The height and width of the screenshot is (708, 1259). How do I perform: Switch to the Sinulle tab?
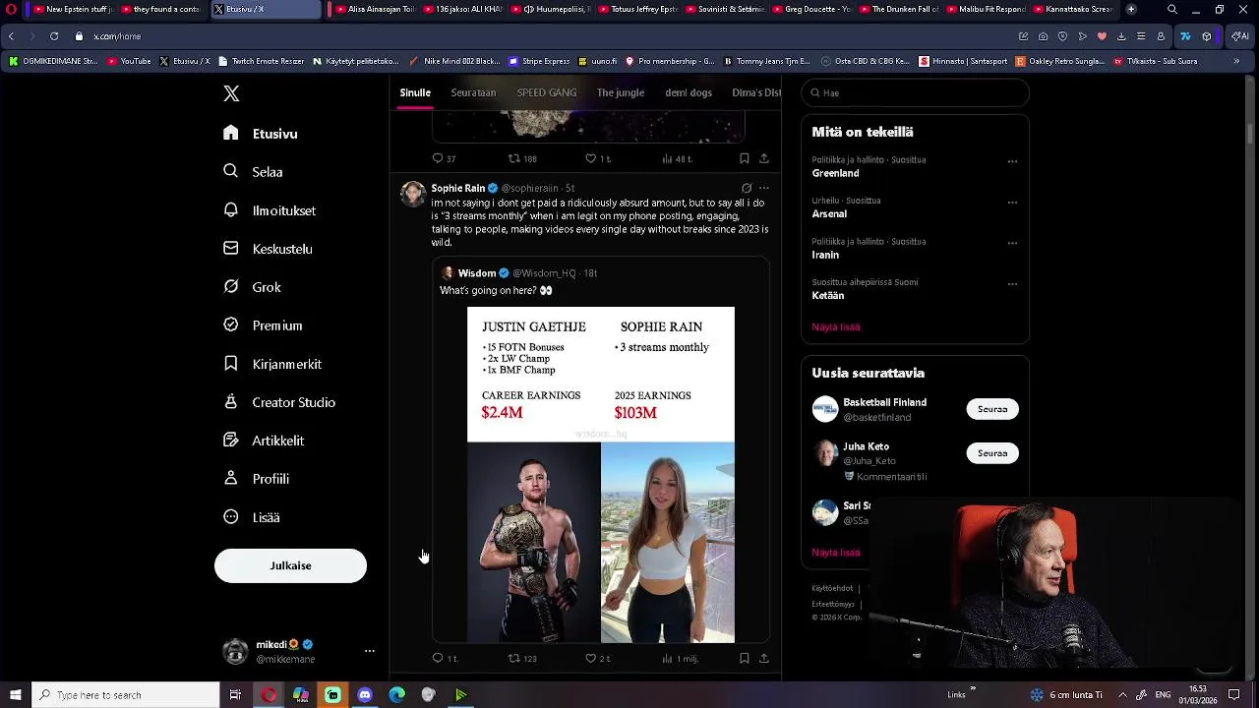(x=415, y=92)
